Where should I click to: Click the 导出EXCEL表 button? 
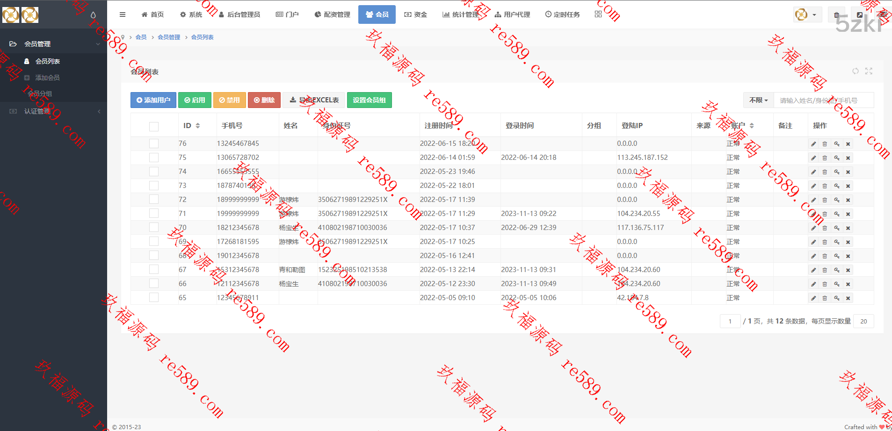coord(314,100)
